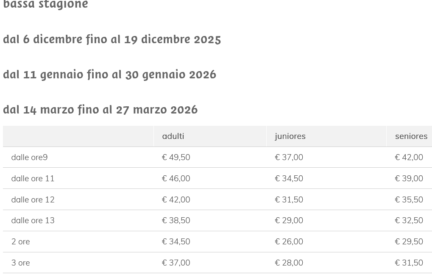The image size is (432, 274).
Task: Select the 'seniores' column header
Action: 411,136
